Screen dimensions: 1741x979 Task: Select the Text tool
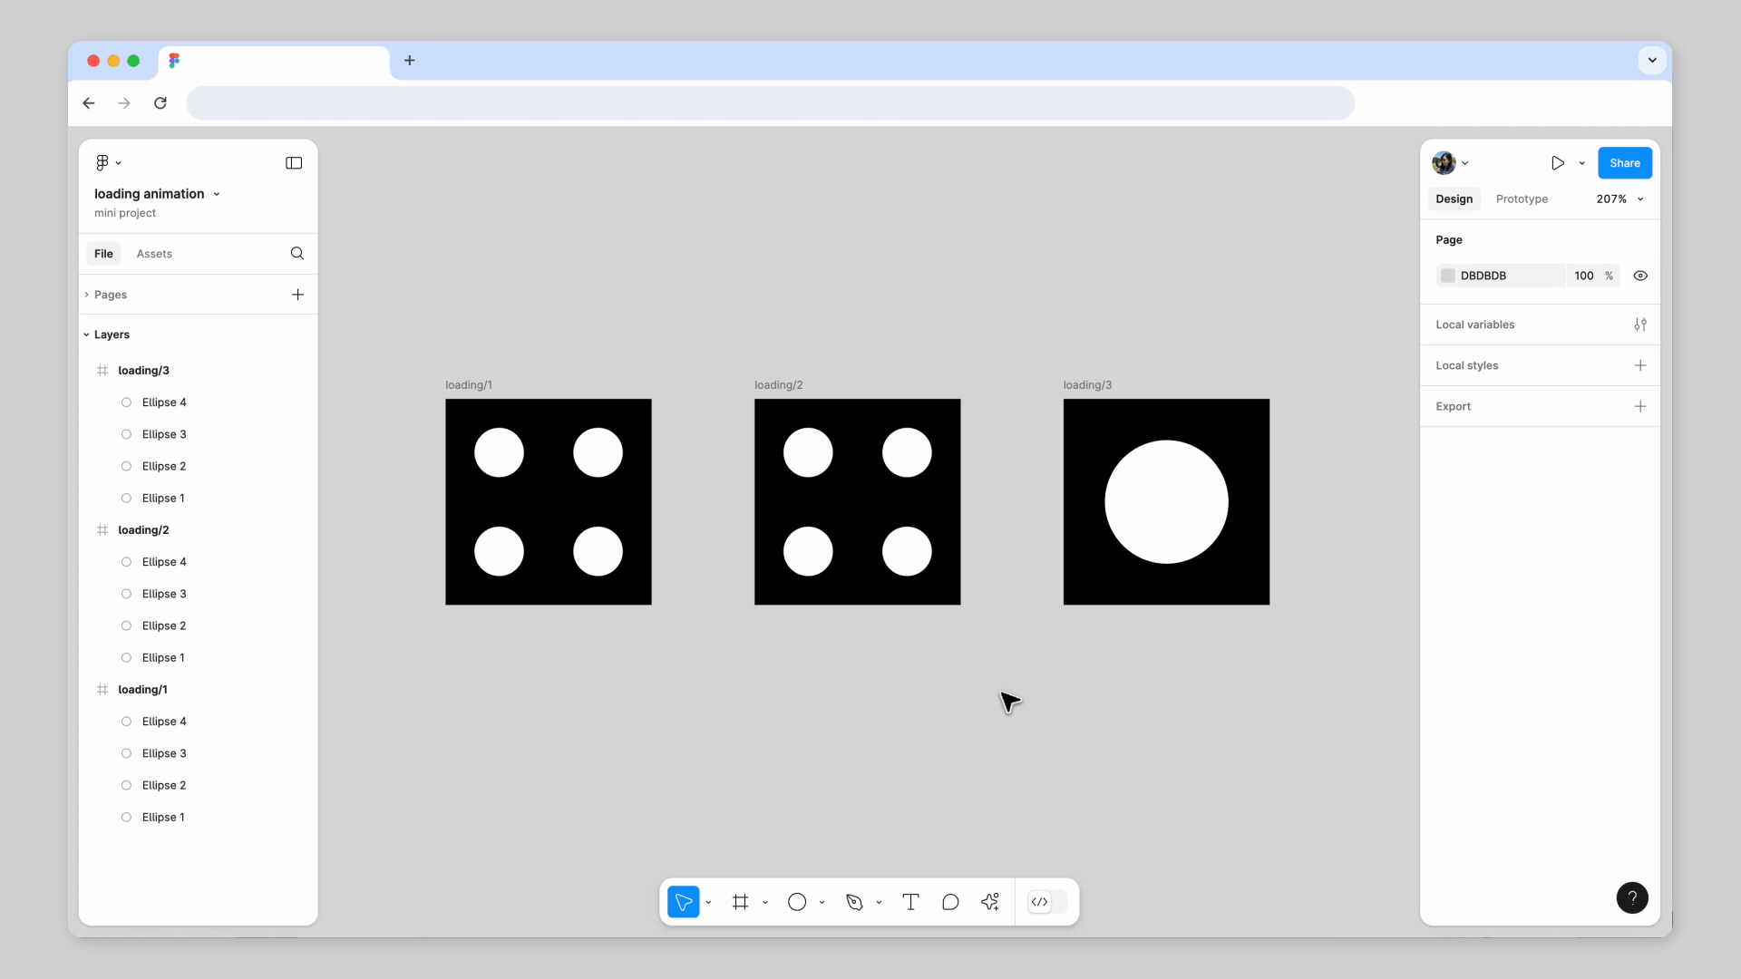click(911, 902)
